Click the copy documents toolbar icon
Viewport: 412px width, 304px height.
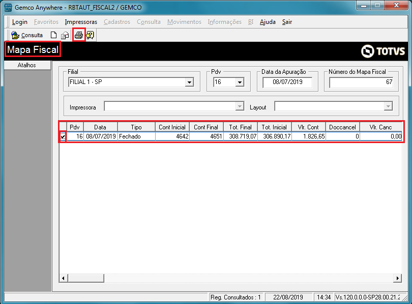[x=65, y=35]
